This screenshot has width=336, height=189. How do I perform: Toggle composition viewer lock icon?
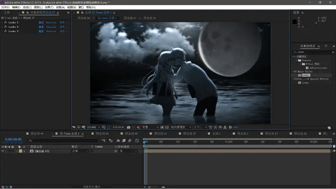point(82,13)
